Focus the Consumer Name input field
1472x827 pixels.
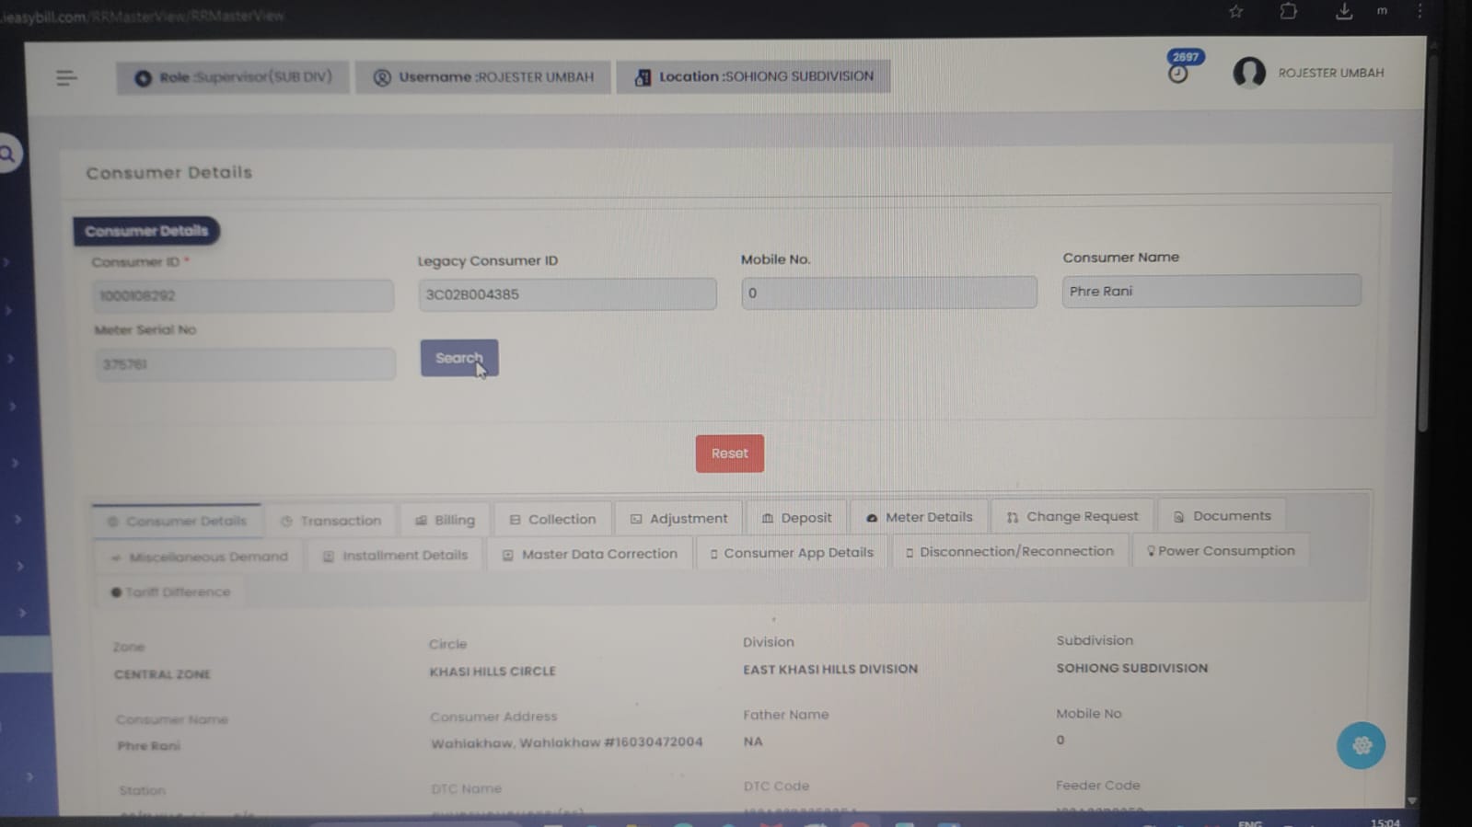point(1211,291)
